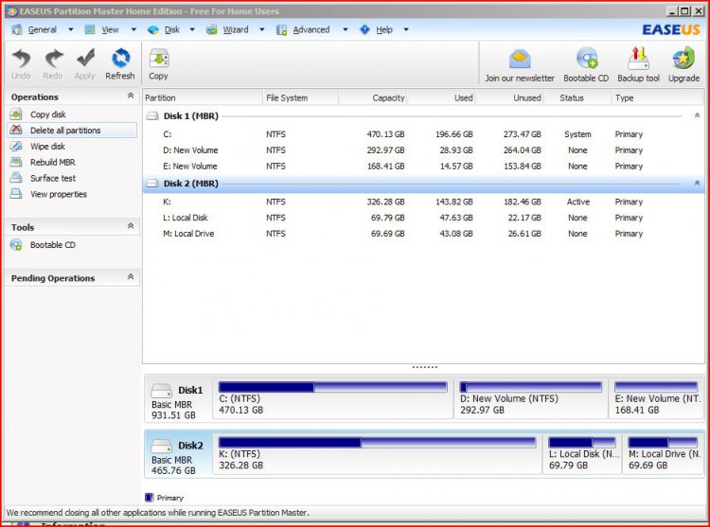
Task: Click the Disk2 drive icon in disk map
Action: (161, 446)
